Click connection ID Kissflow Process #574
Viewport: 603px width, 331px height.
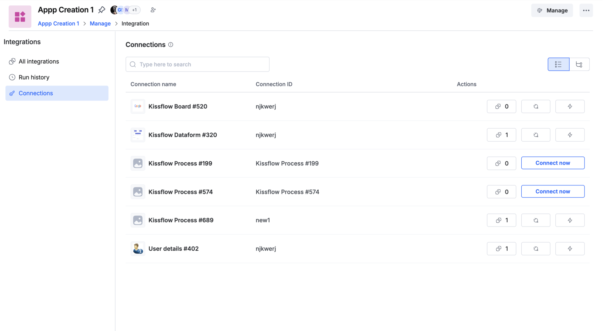pyautogui.click(x=287, y=192)
